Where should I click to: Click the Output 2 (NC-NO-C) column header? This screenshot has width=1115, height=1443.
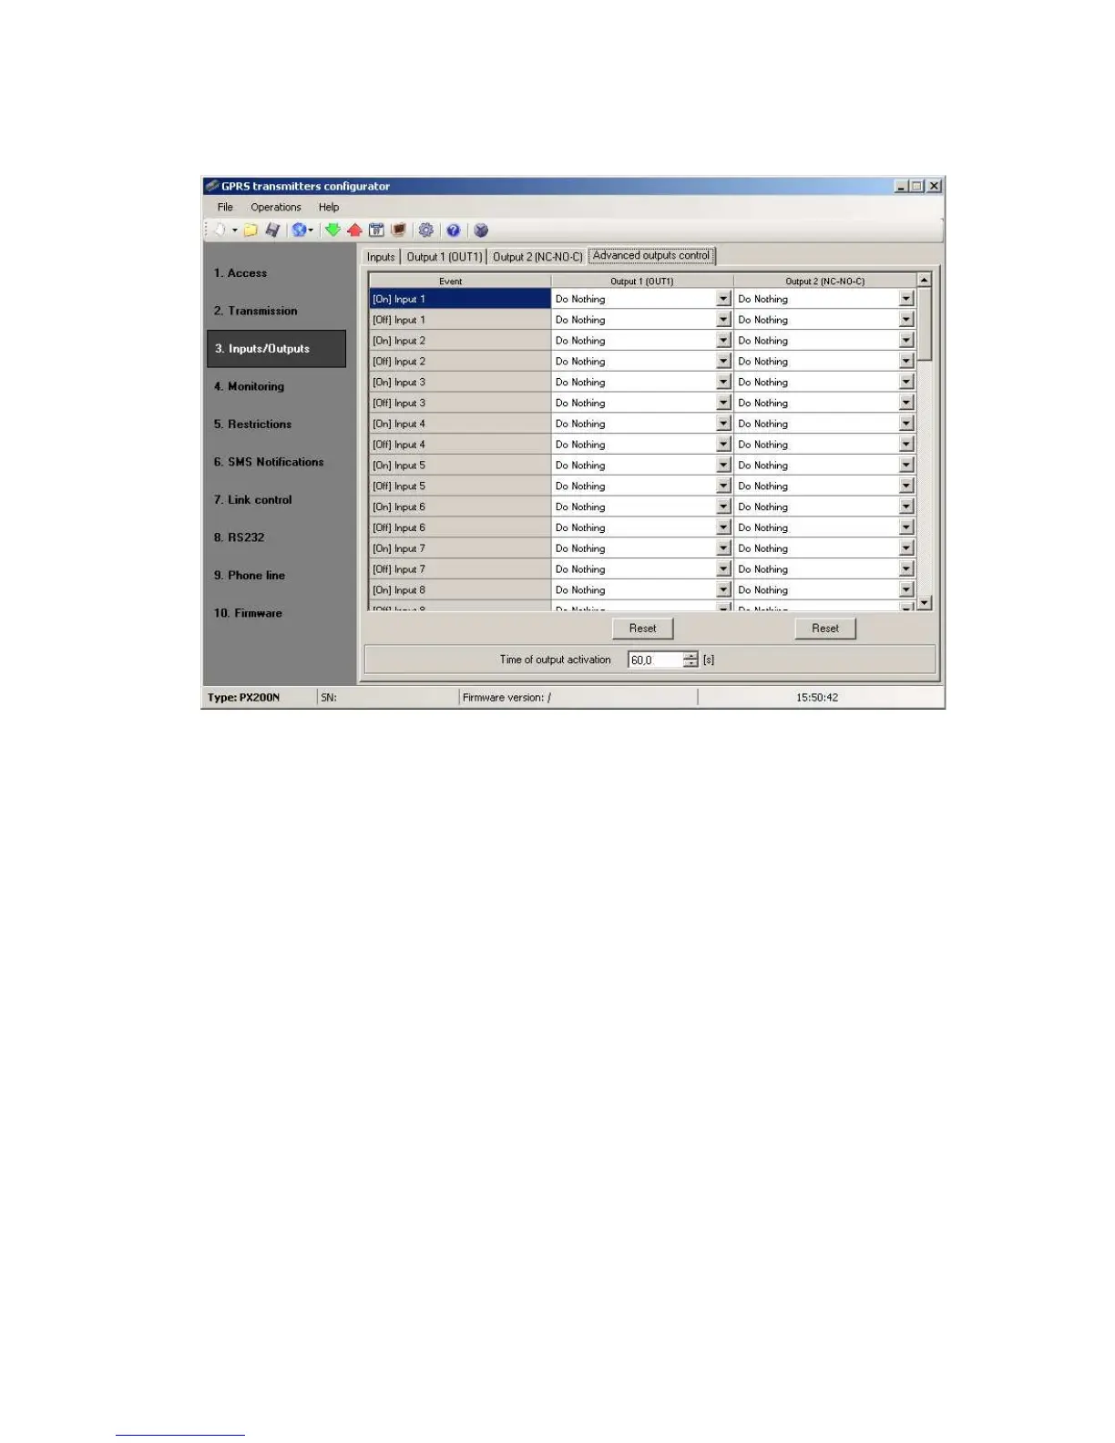pyautogui.click(x=825, y=281)
